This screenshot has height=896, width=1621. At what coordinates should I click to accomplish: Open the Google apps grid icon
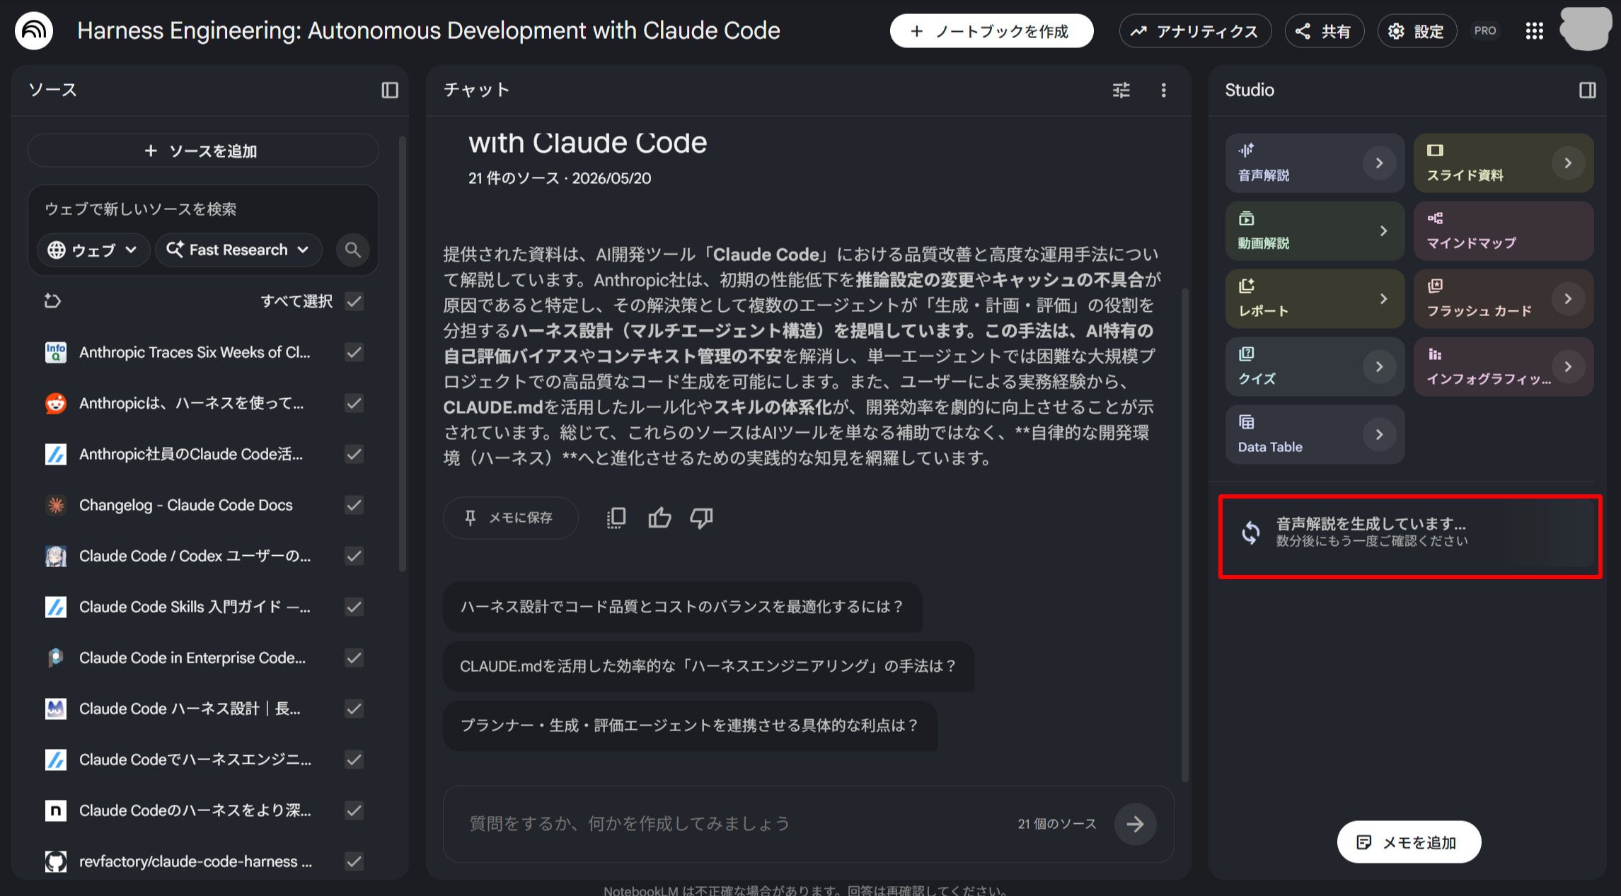(x=1534, y=30)
